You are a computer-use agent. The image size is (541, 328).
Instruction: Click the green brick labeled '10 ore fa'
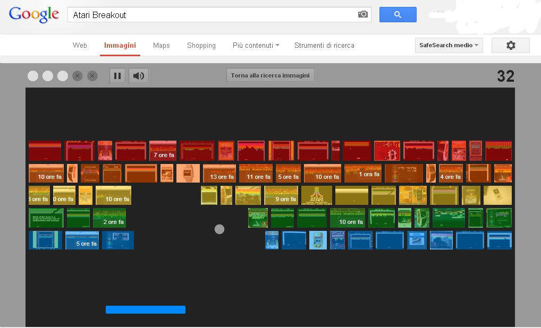pos(348,218)
